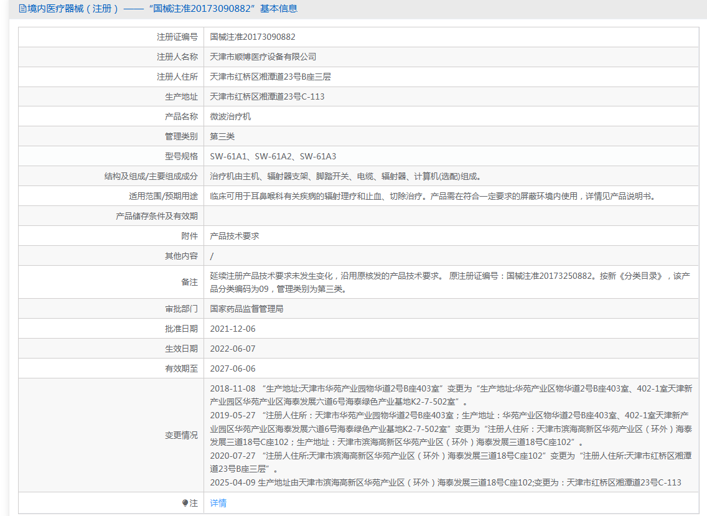This screenshot has height=516, width=707.
Task: Select company name 天津市顺博医疗设备有限公司
Action: [x=263, y=57]
